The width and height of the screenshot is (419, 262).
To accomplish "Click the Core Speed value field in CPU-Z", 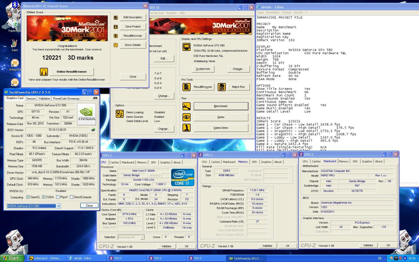I will pyautogui.click(x=129, y=214).
